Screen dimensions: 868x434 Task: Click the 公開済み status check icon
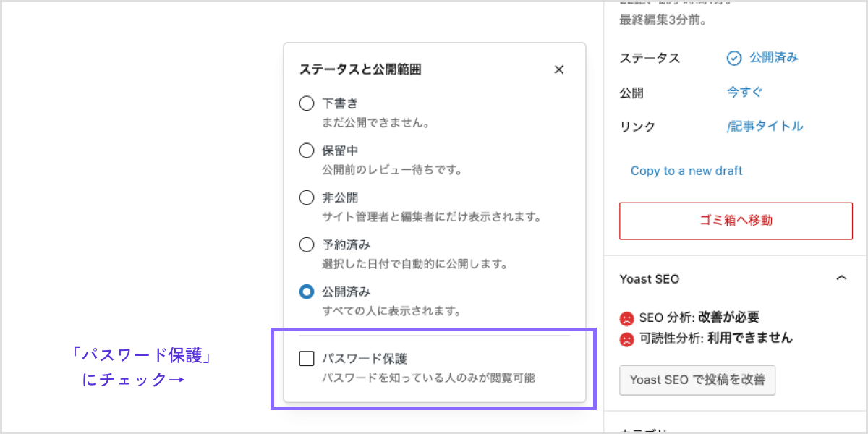734,58
